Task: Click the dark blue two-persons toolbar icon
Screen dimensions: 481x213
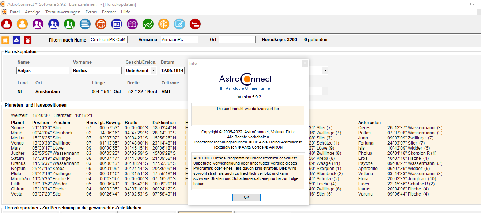Action: [x=54, y=24]
